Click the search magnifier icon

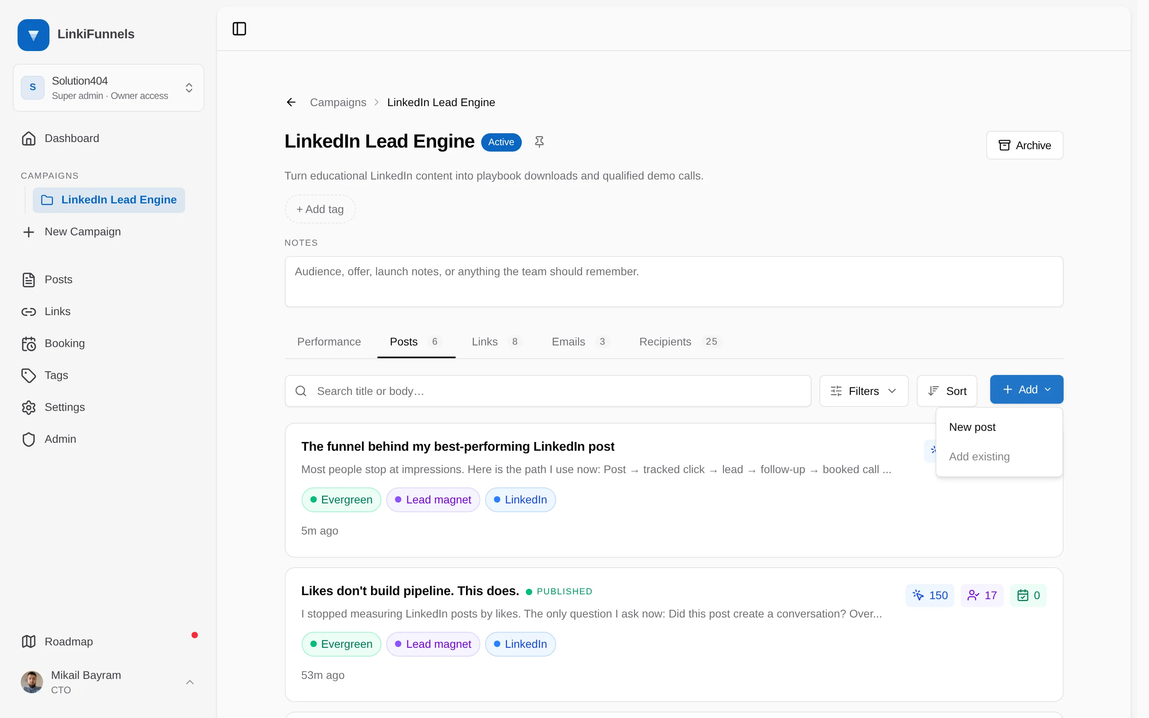[x=300, y=391]
